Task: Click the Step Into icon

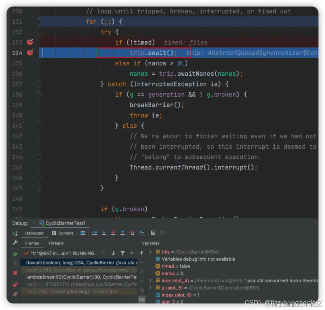Action: [104, 233]
